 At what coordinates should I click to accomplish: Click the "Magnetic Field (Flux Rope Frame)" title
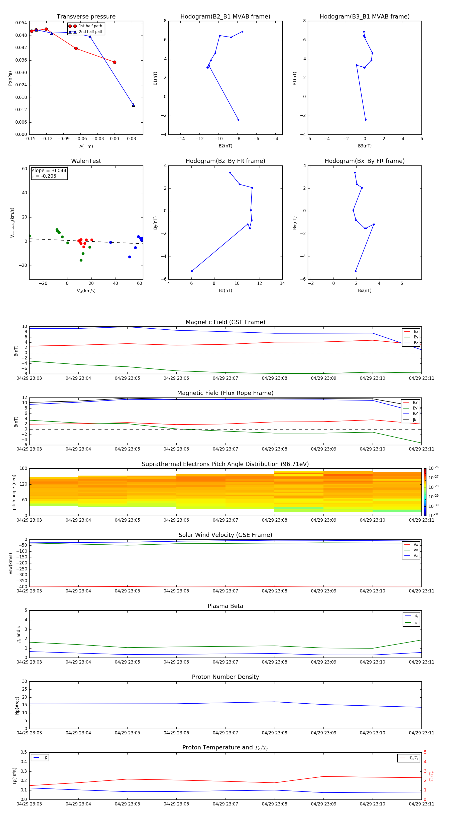(225, 393)
